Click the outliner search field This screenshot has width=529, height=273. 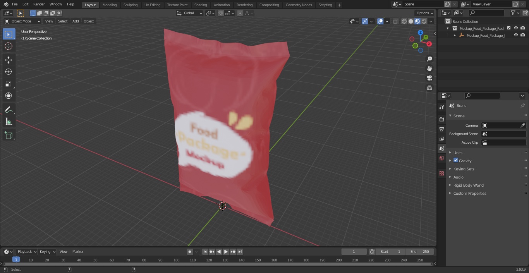pyautogui.click(x=486, y=13)
